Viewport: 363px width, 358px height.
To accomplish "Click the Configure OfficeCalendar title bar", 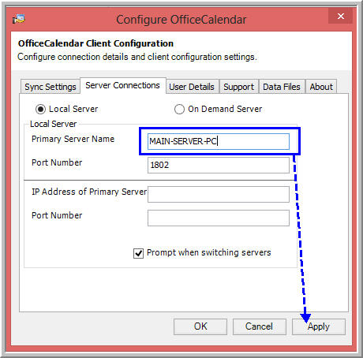I will (x=181, y=20).
